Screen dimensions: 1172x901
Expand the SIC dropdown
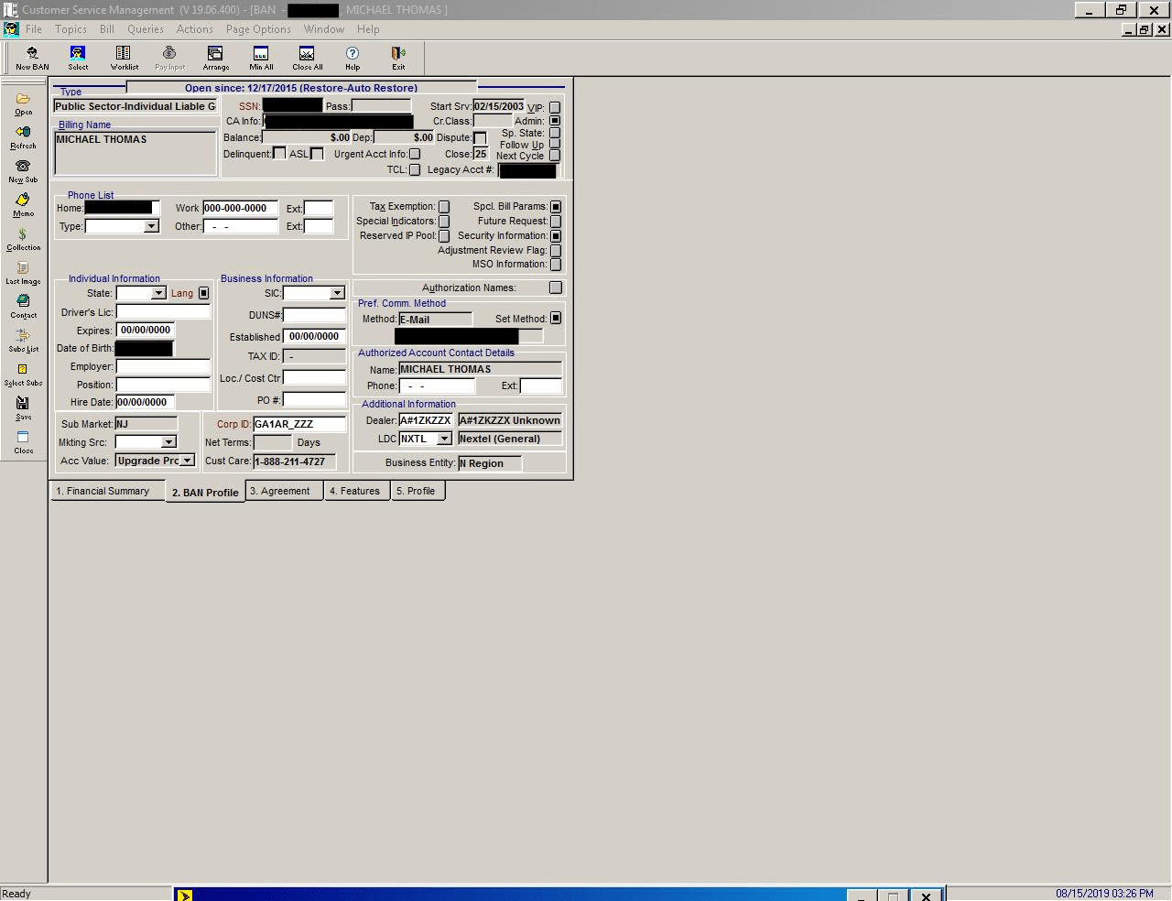pos(337,293)
